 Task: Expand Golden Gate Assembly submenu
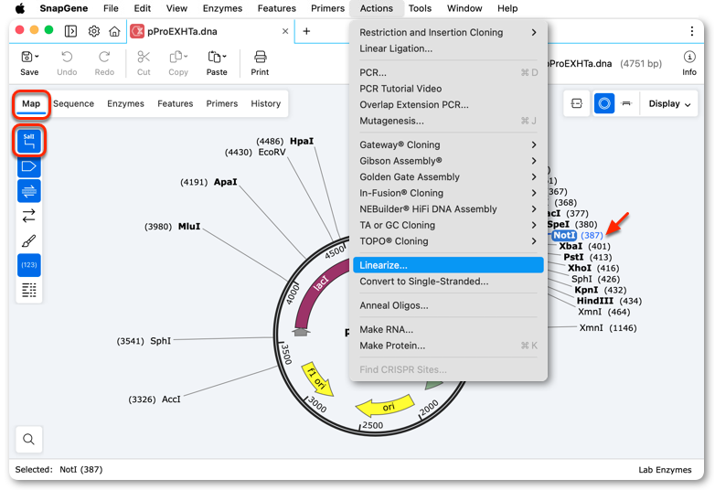(448, 176)
